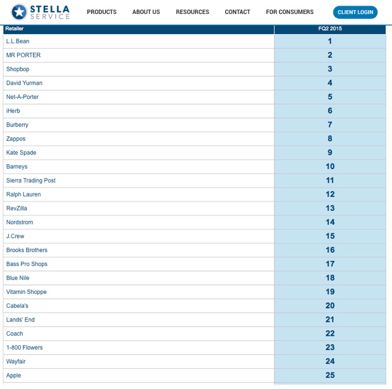Click the Sierra Trading Post entry

coord(31,181)
